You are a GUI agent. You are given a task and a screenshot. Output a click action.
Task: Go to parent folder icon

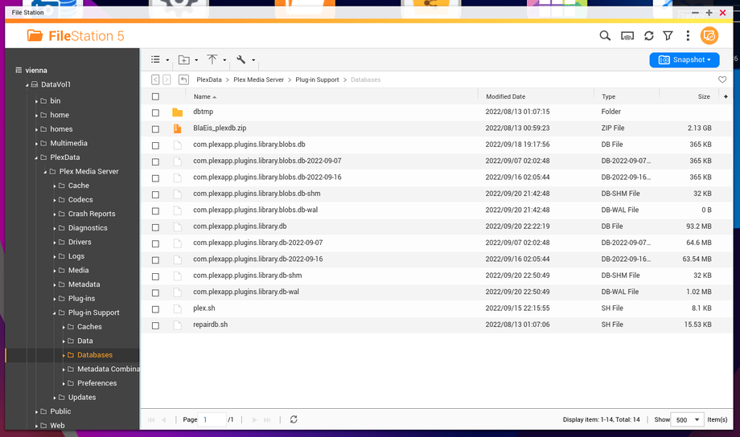point(183,80)
